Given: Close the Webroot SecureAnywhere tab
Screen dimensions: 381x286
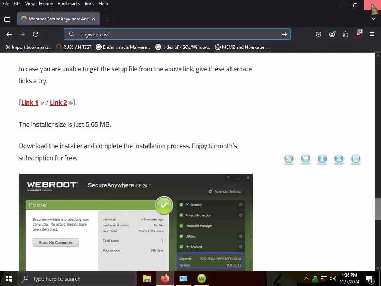Looking at the screenshot, I should pos(93,19).
